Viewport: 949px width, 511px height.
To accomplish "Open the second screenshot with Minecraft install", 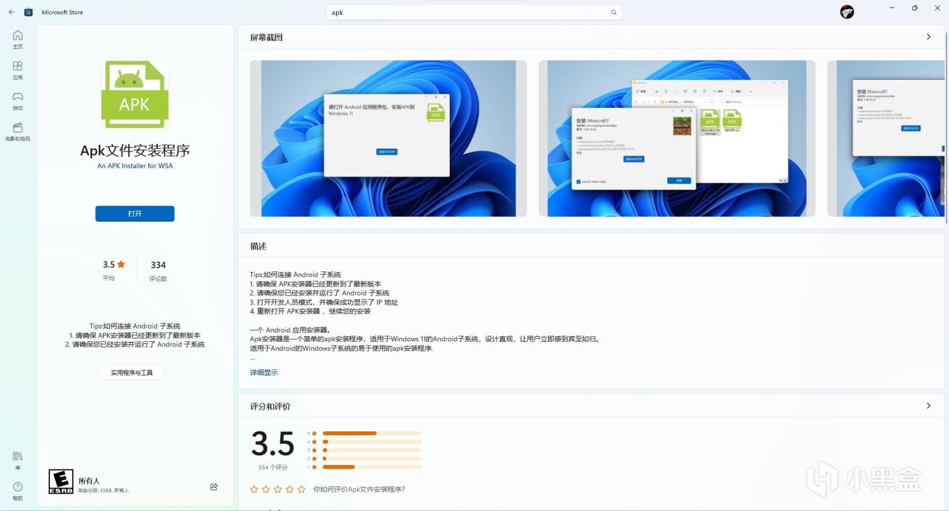I will [677, 138].
